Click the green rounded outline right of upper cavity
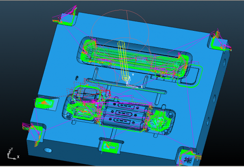 194,75
